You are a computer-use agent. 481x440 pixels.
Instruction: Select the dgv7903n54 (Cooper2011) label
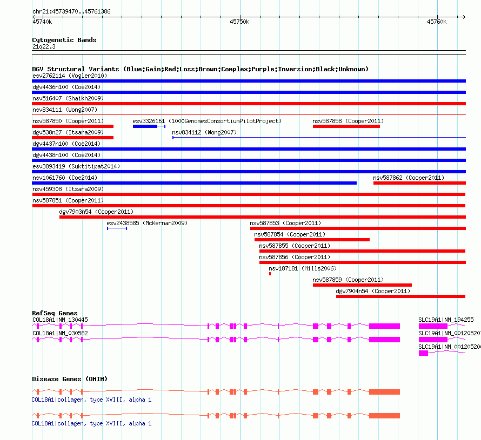click(x=96, y=212)
